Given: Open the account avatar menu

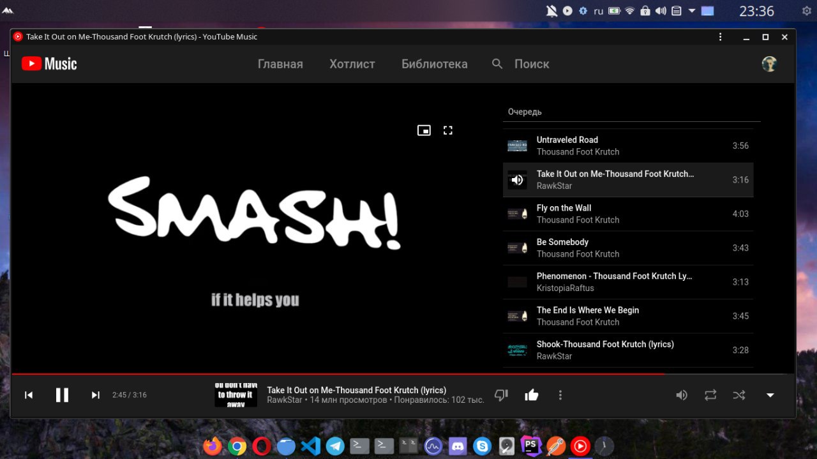Looking at the screenshot, I should click(x=769, y=64).
